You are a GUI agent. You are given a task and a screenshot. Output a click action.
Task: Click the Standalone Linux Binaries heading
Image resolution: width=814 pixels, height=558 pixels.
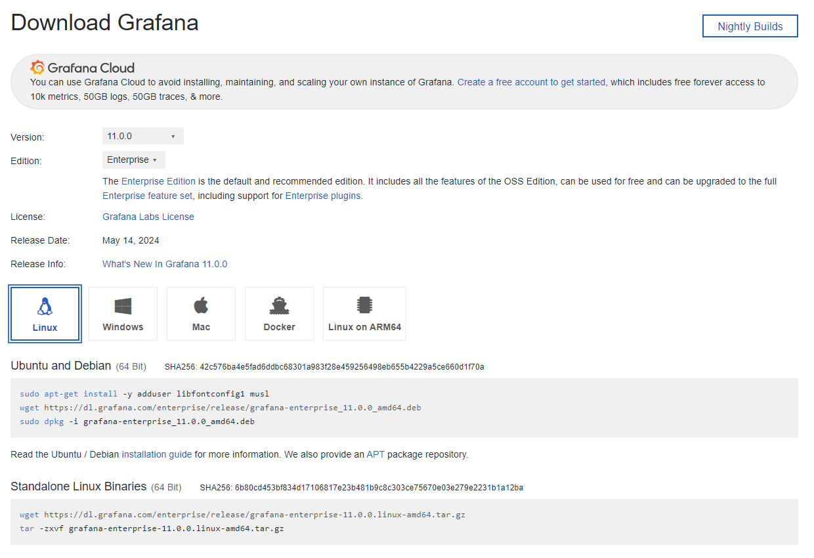79,486
